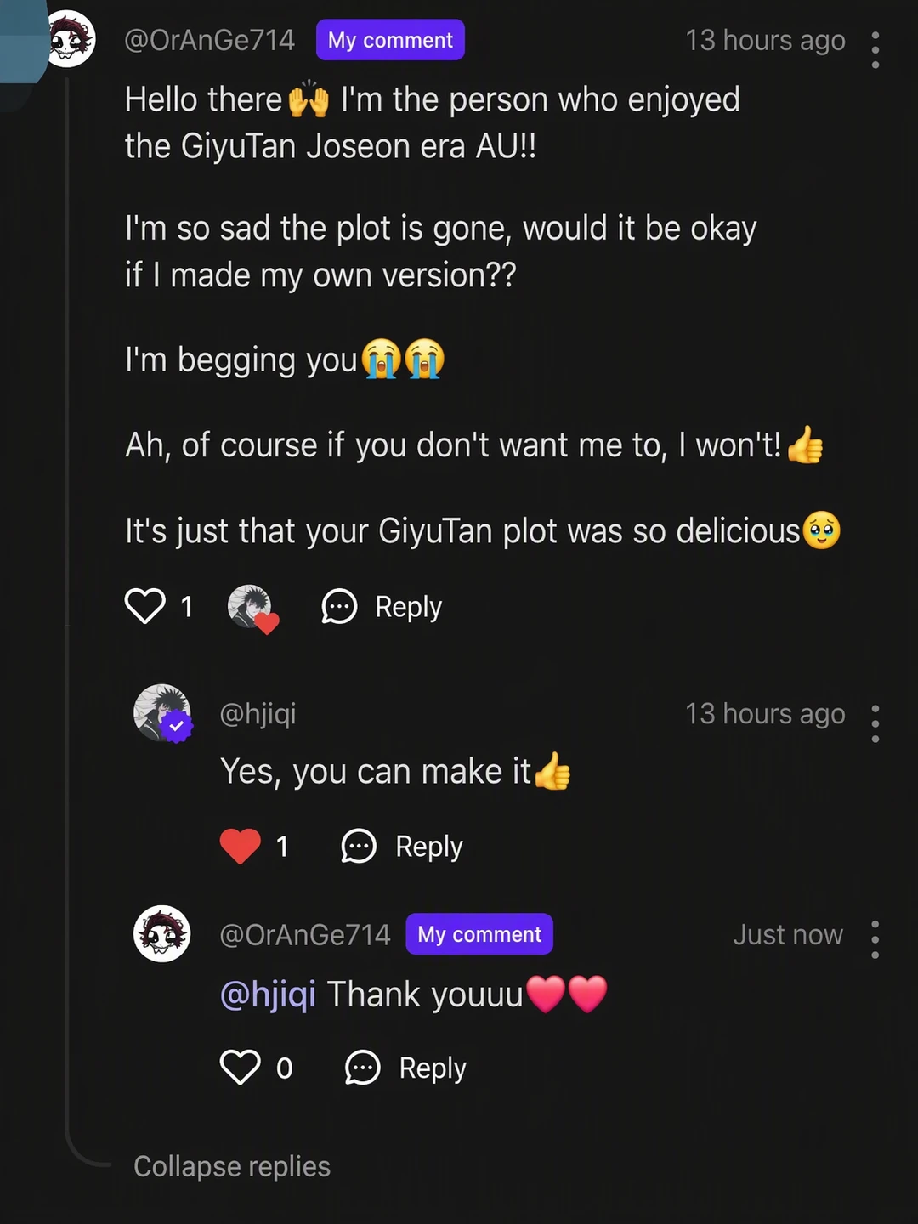Image resolution: width=918 pixels, height=1224 pixels.
Task: Open @OrAnGe714 username on top comment
Action: pos(210,40)
